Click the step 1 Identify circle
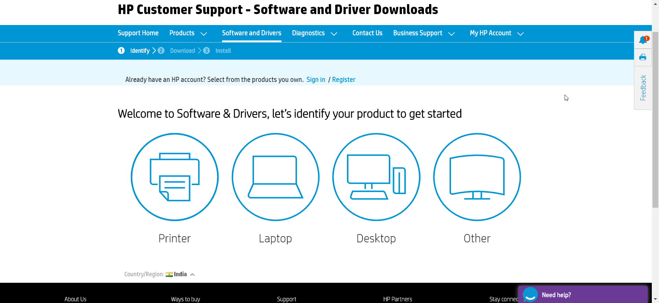 tap(121, 51)
